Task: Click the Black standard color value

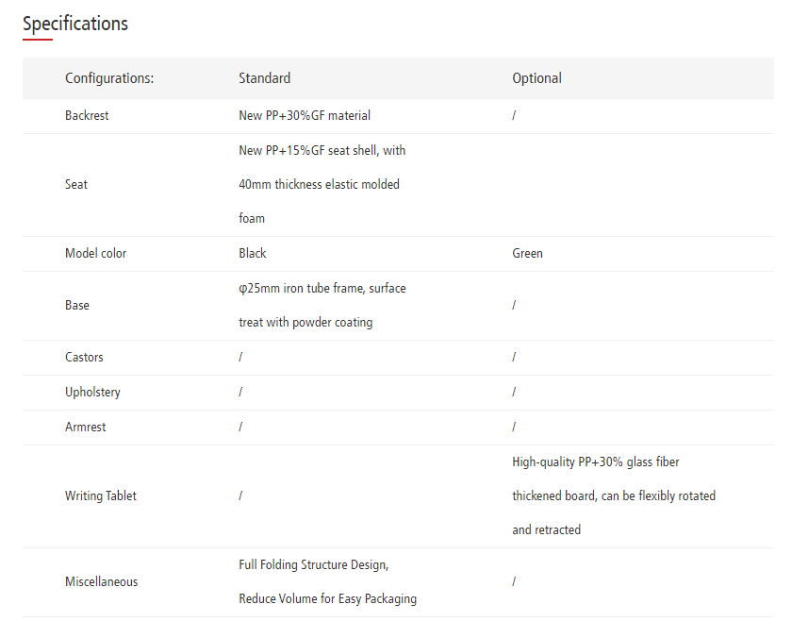Action: (253, 253)
